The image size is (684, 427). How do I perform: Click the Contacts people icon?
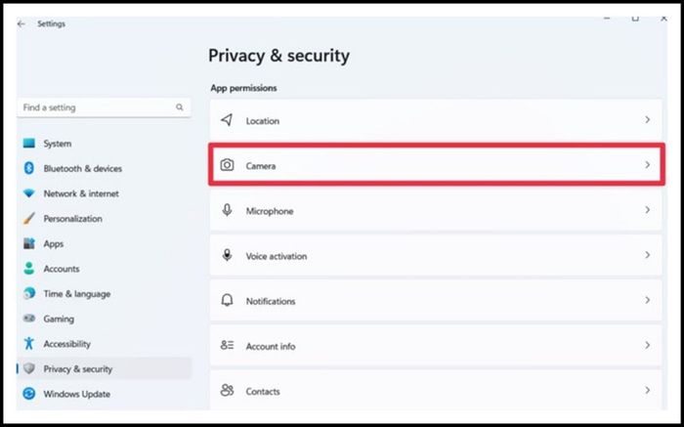click(227, 390)
